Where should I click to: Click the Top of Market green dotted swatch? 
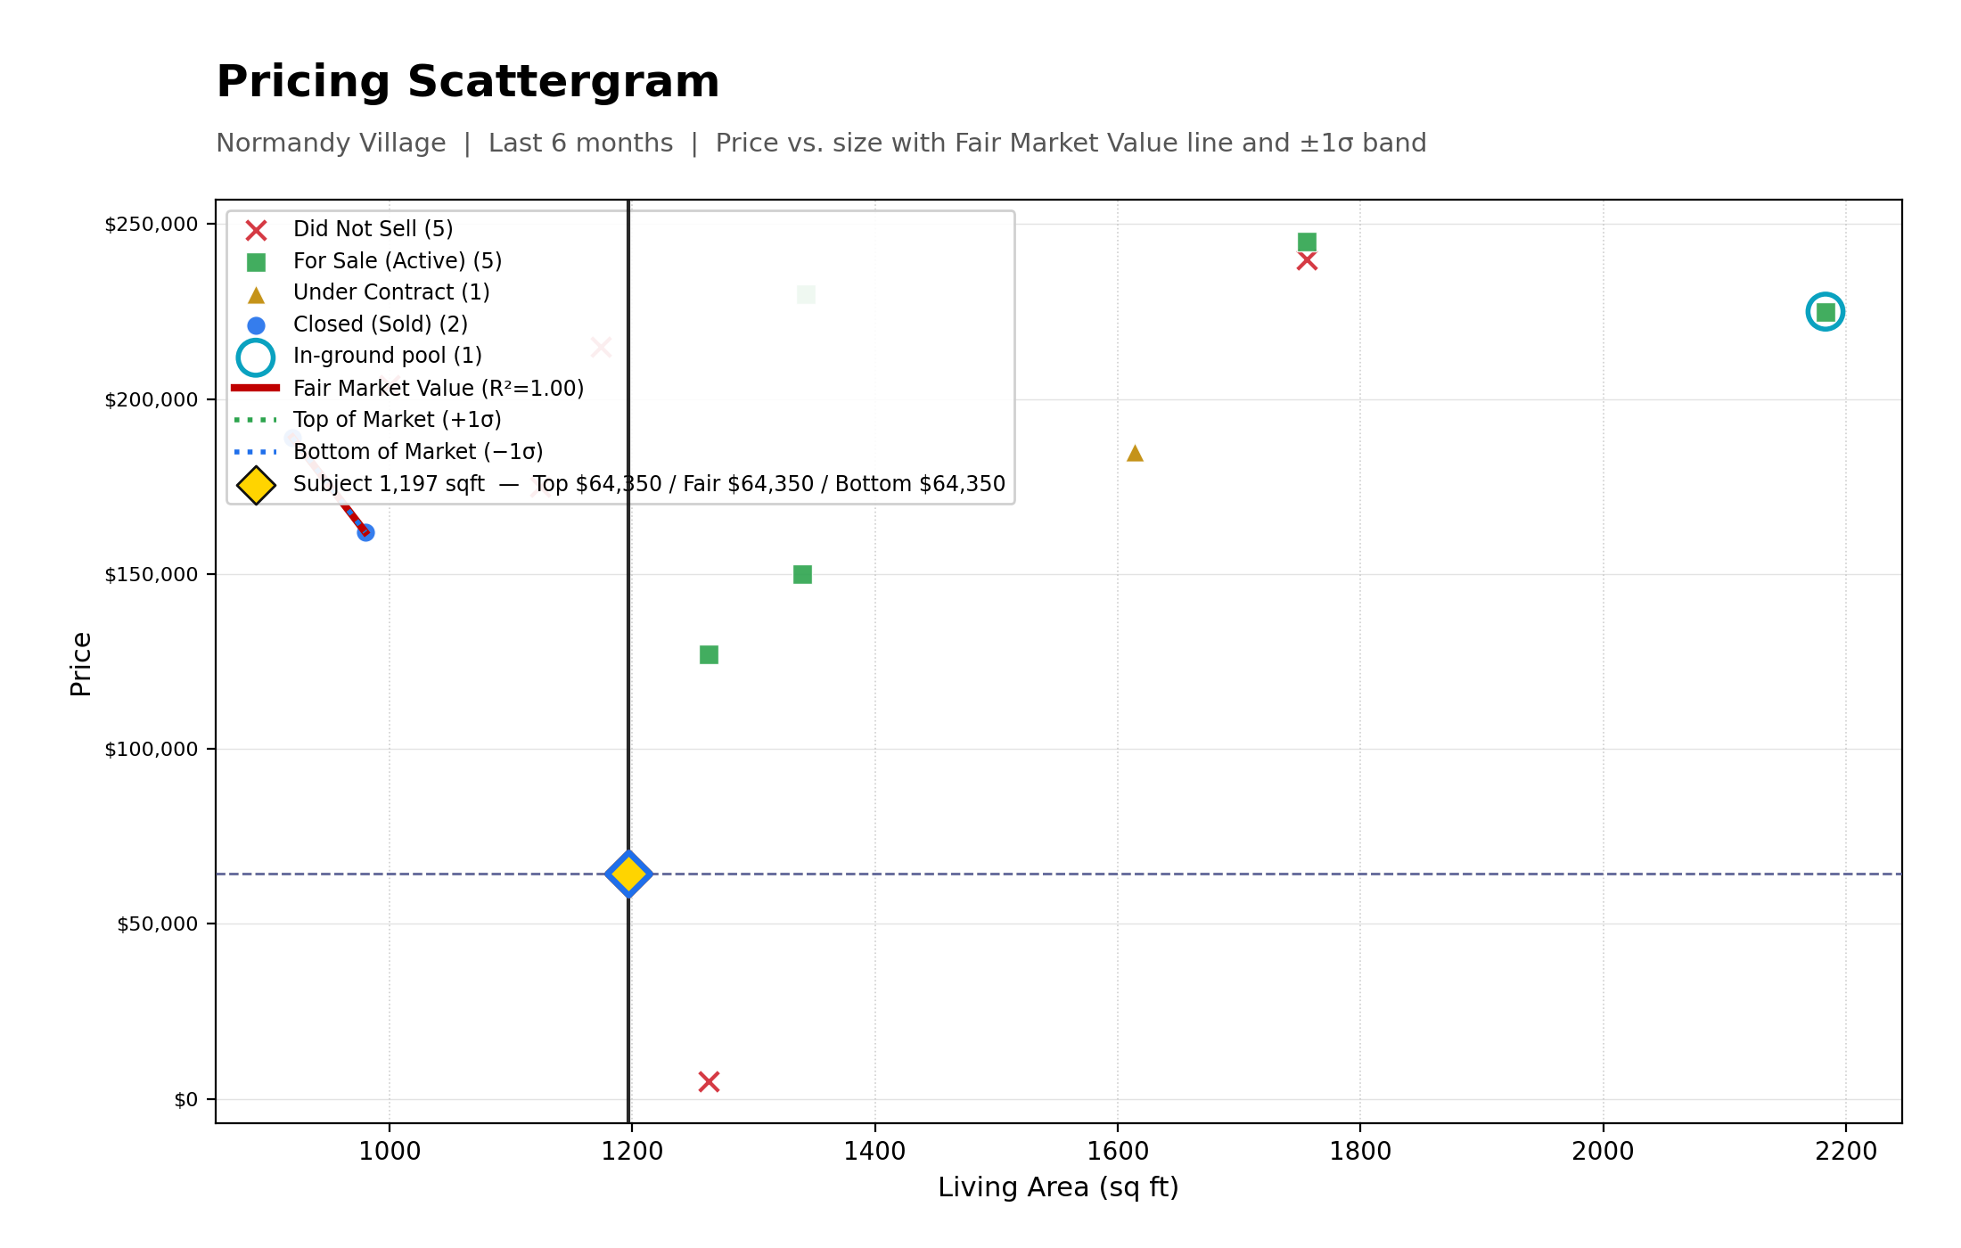(256, 420)
